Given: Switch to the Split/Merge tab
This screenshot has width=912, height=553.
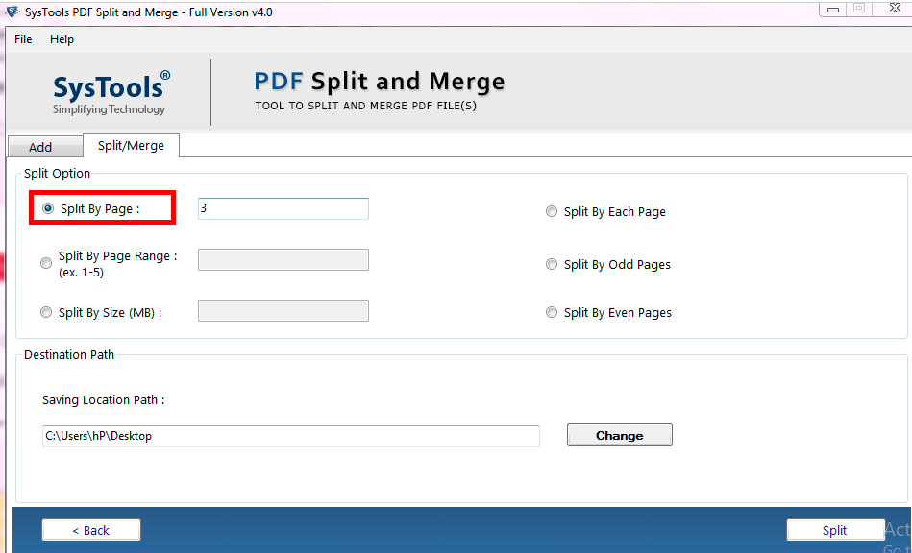Looking at the screenshot, I should tap(131, 146).
